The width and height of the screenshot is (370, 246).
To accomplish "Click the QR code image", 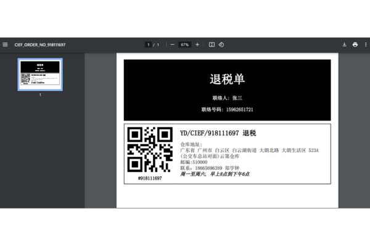I will click(x=150, y=149).
